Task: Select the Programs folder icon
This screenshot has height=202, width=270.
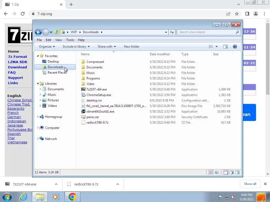Action: click(83, 78)
